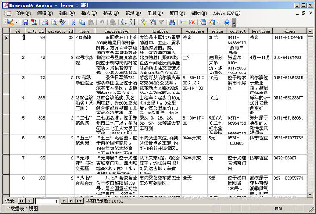Go to last record navigation button
The image size is (316, 214).
pyautogui.click(x=72, y=201)
